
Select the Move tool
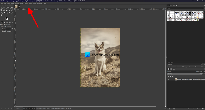coord(1,8)
